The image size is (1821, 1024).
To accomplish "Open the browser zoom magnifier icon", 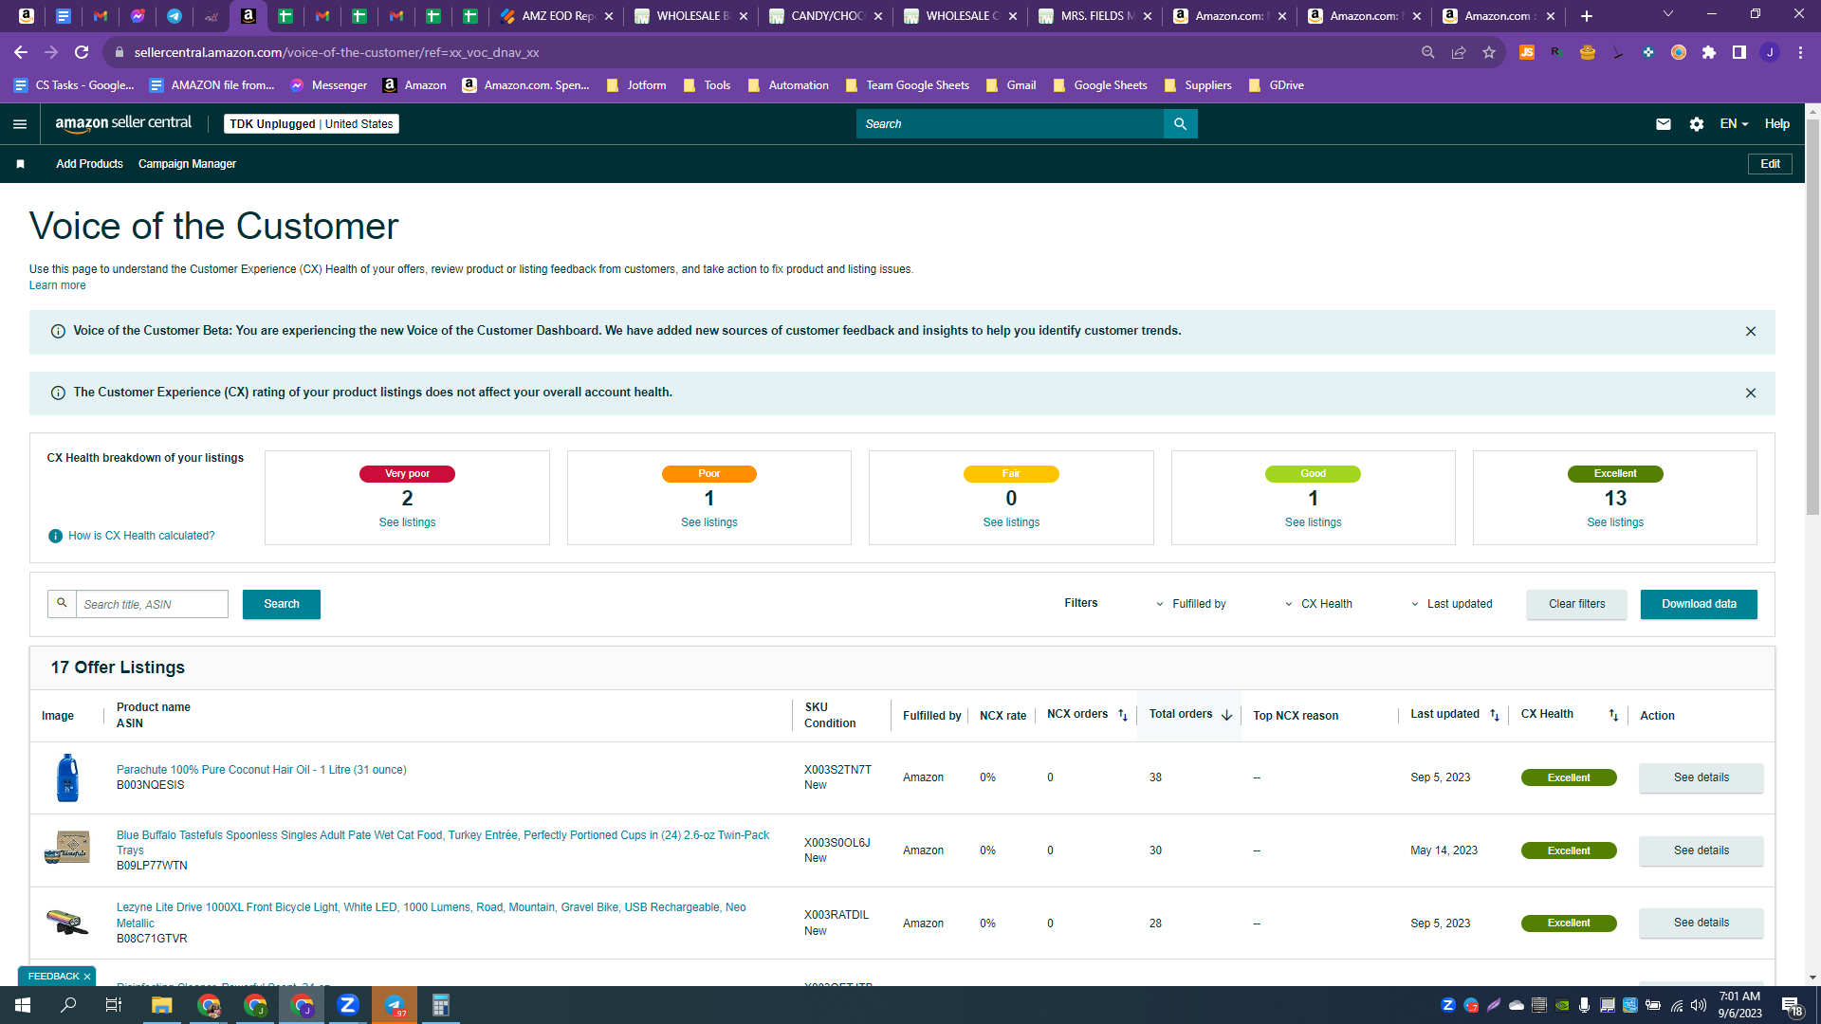I will click(x=1428, y=53).
